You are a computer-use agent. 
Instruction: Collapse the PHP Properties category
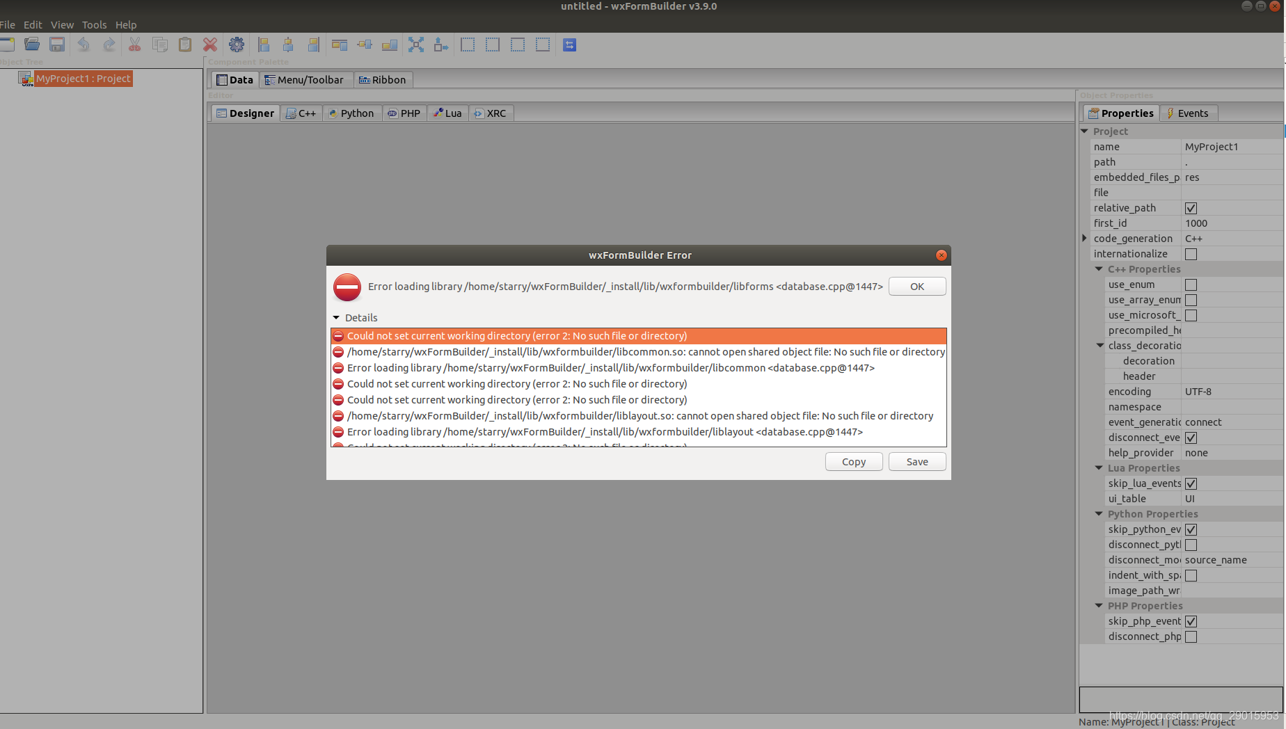[1099, 605]
